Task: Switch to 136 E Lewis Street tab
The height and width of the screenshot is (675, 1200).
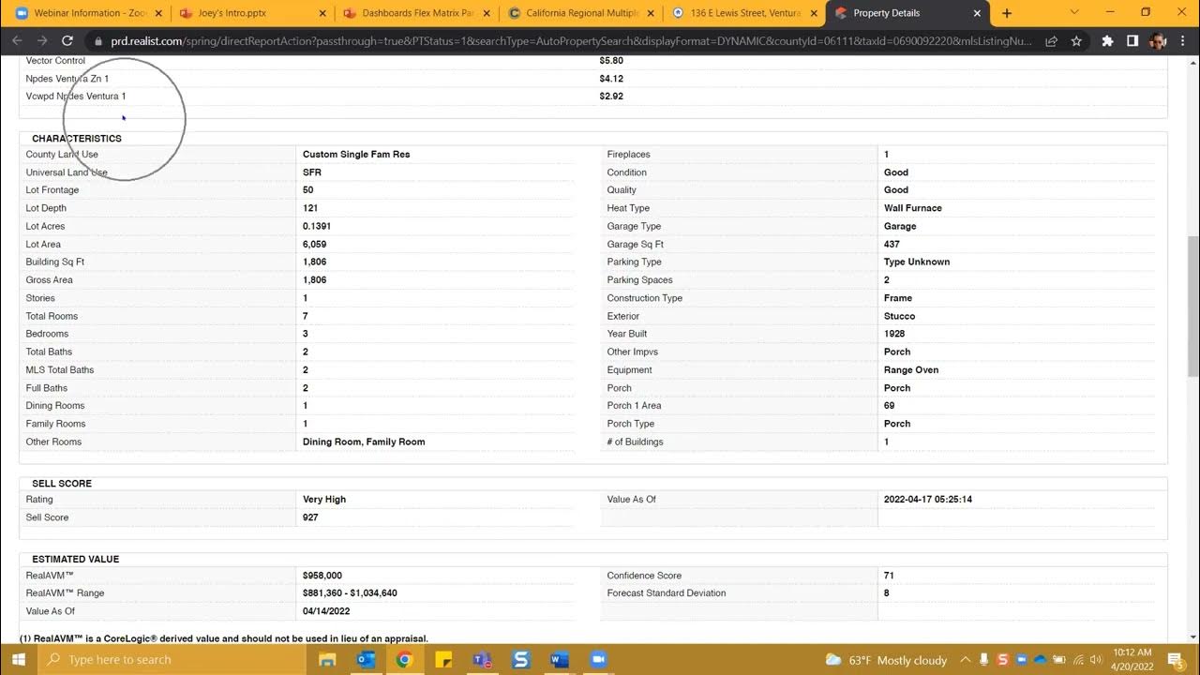Action: pyautogui.click(x=745, y=13)
